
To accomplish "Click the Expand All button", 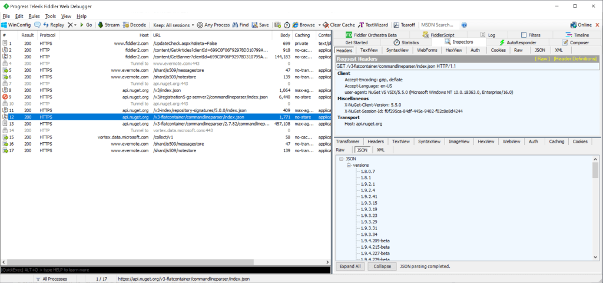I will point(350,266).
